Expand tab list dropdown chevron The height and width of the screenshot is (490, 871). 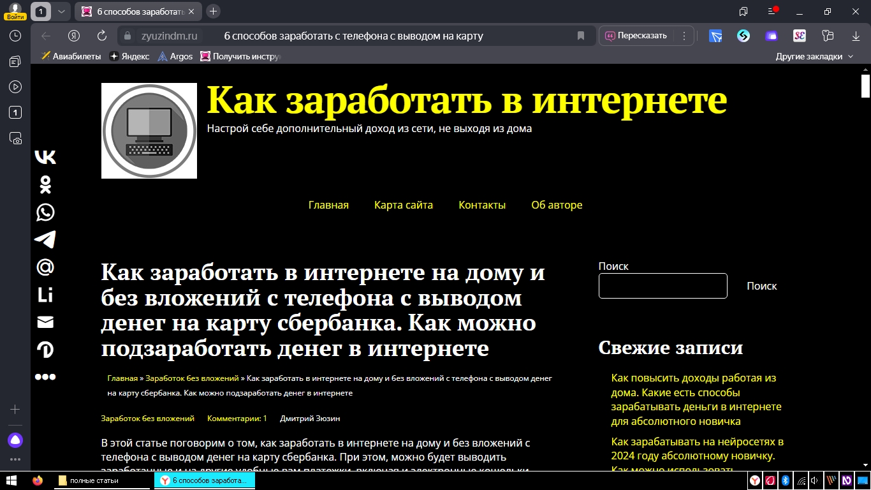click(61, 11)
